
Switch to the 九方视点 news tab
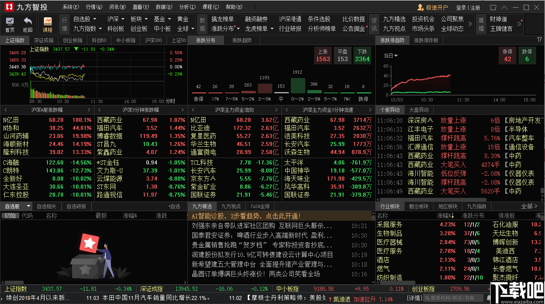click(x=231, y=206)
